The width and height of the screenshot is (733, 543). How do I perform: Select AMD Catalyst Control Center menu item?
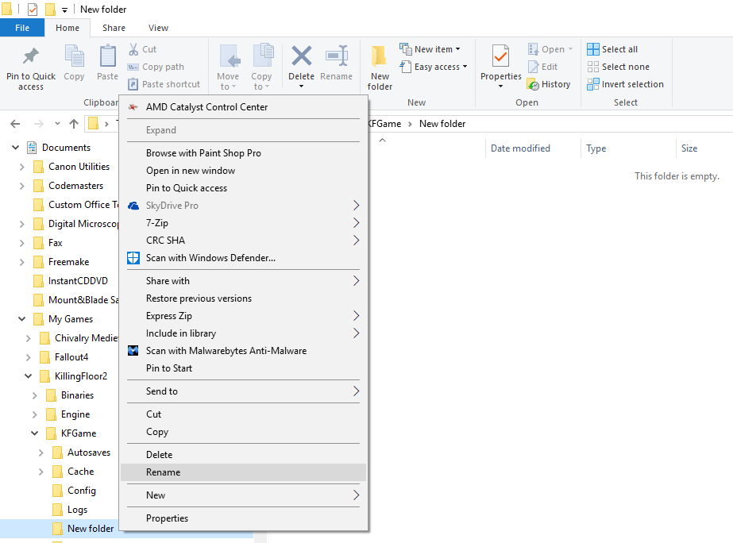pos(243,107)
